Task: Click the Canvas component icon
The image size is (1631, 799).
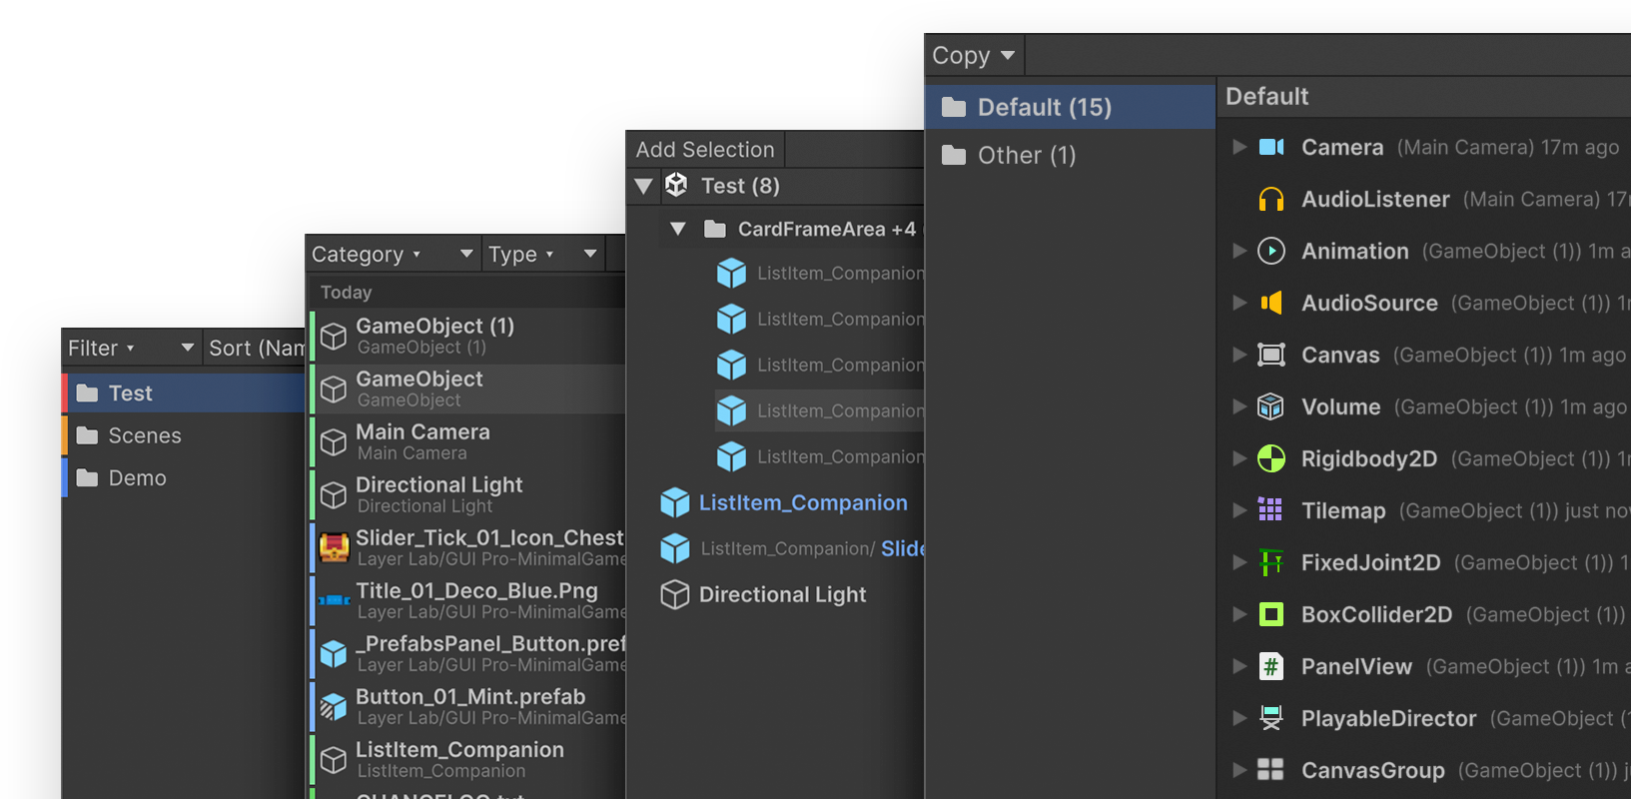Action: 1270,355
